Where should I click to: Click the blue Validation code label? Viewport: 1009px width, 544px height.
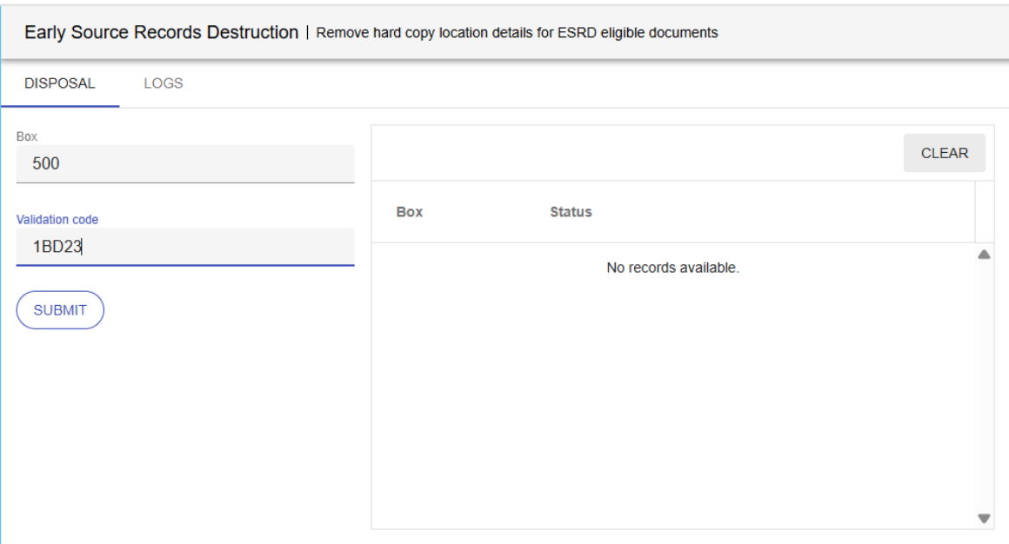[x=57, y=220]
